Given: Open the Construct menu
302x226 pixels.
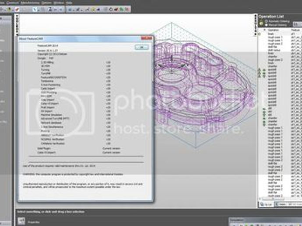Looking at the screenshot, I should click(x=13, y=3).
